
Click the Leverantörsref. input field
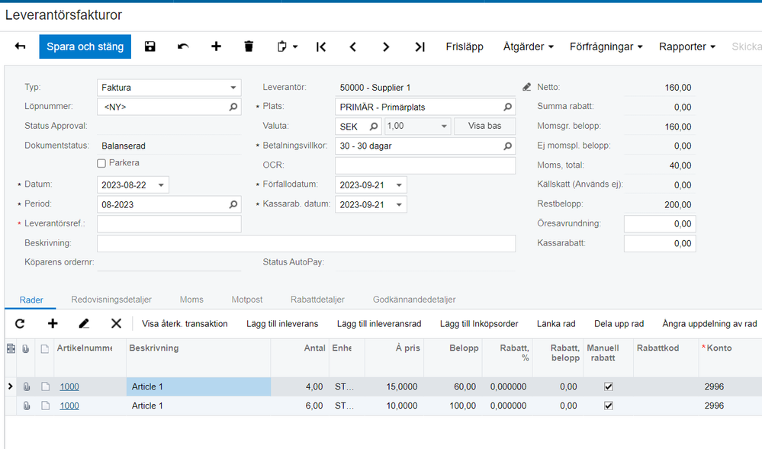(x=169, y=224)
